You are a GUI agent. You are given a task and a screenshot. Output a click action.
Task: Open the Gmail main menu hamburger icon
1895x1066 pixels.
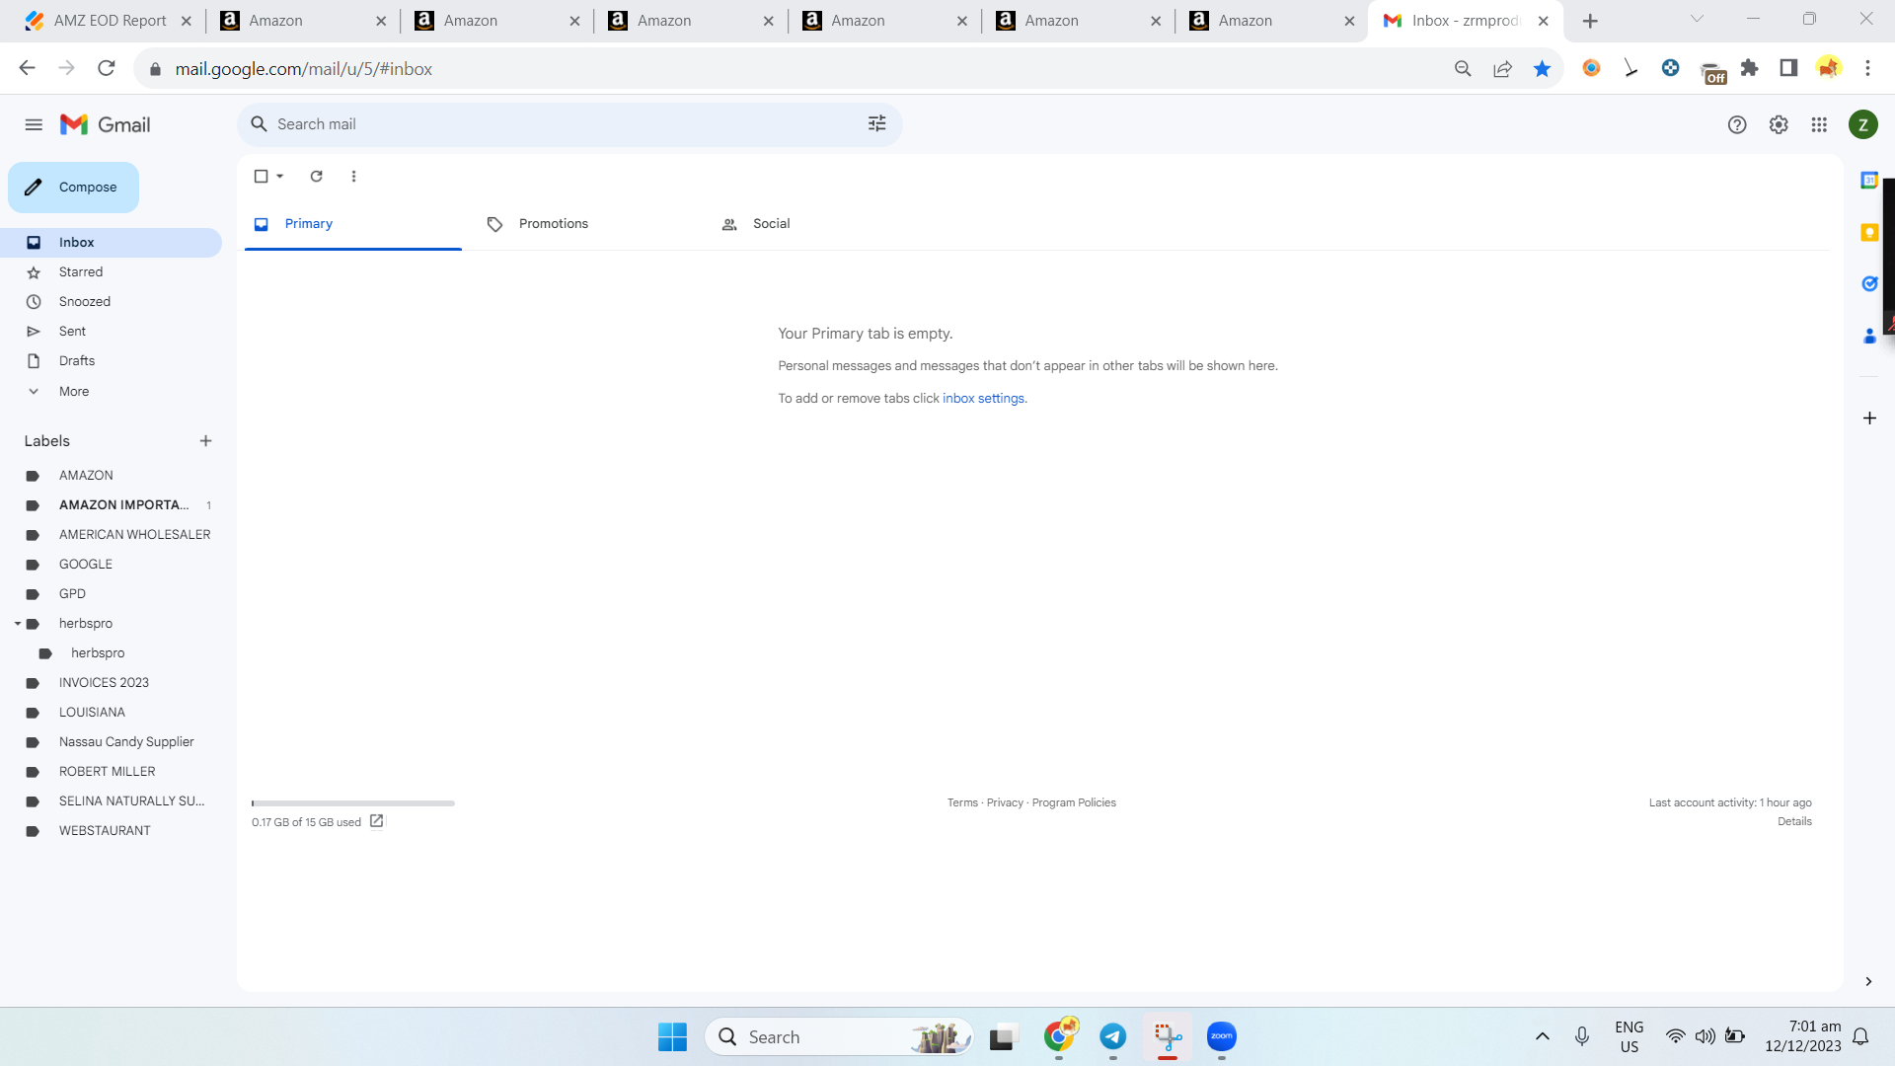pos(34,124)
